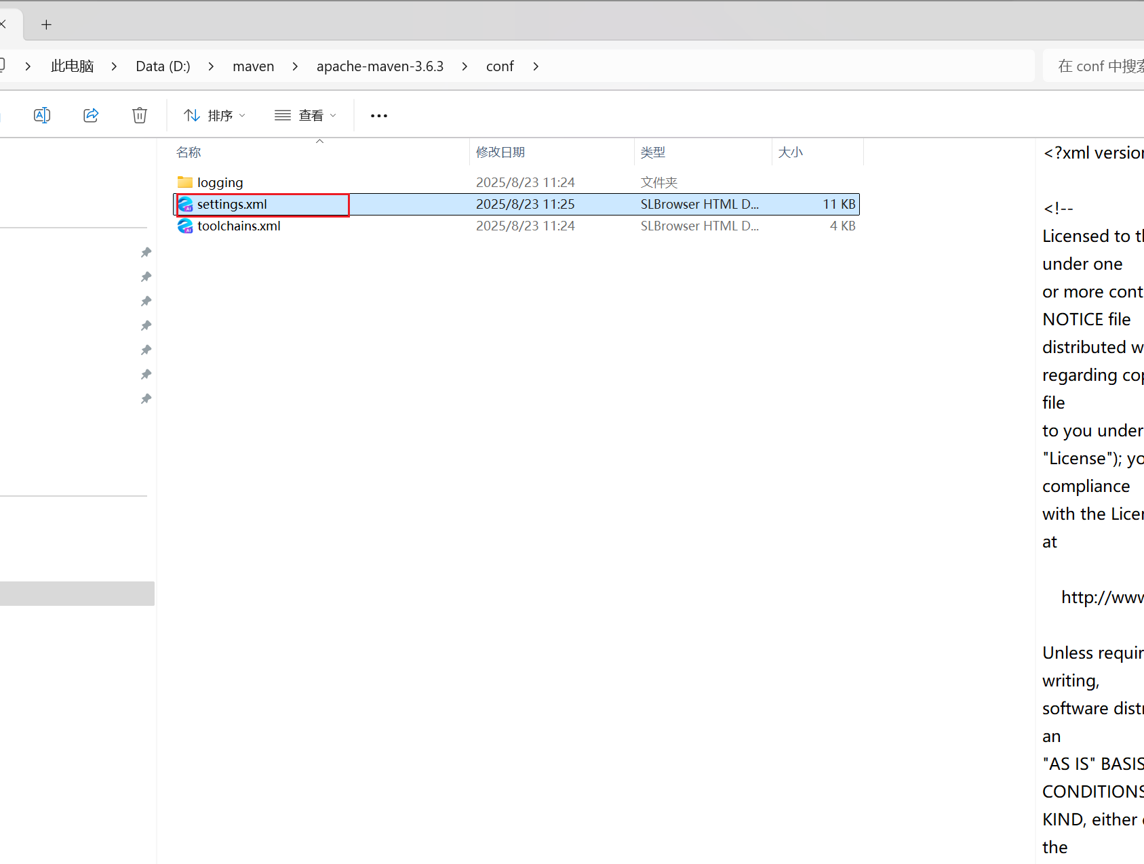The image size is (1144, 864).
Task: Click the "<!--" comment marker in the preview pane
Action: point(1059,209)
